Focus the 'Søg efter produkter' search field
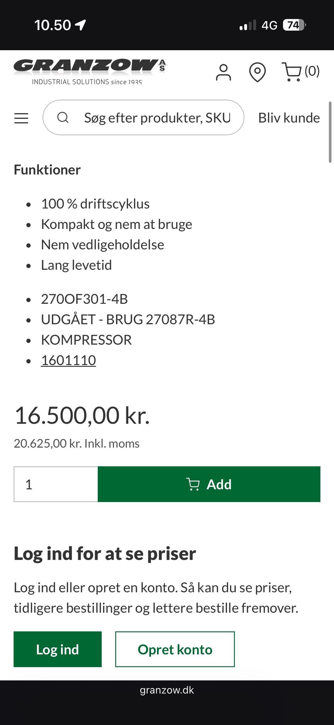334x725 pixels. tap(157, 118)
